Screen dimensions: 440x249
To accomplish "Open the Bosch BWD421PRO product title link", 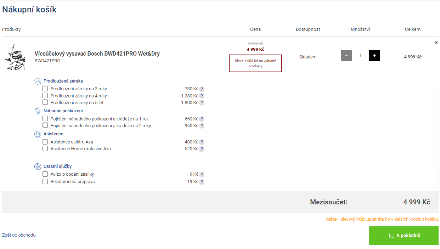I will 97,54.
